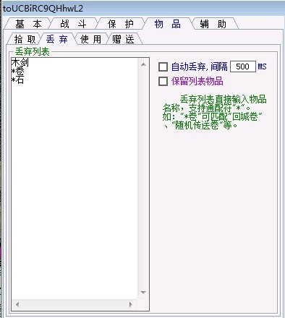Select the 物品 tab
Image resolution: width=285 pixels, height=318 pixels.
tap(167, 24)
